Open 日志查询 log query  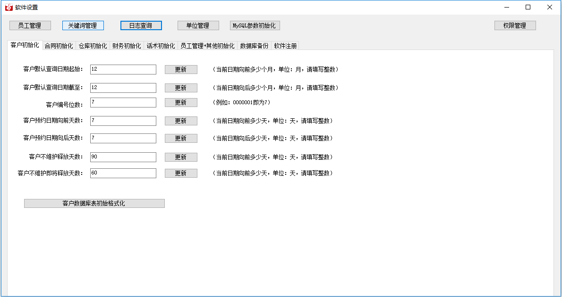point(141,25)
